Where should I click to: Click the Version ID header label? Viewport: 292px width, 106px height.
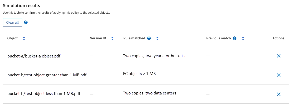[x=98, y=38]
